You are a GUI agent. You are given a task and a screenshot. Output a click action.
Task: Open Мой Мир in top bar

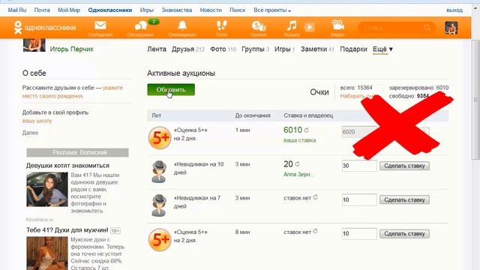tap(69, 10)
